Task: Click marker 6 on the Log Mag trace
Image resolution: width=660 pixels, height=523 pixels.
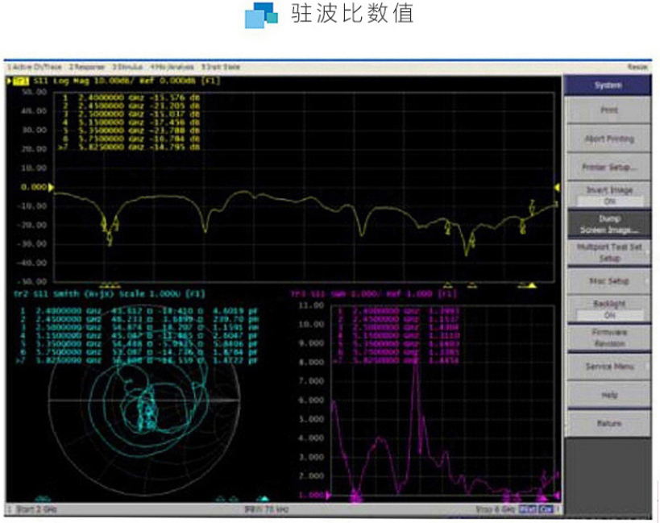Action: 523,226
